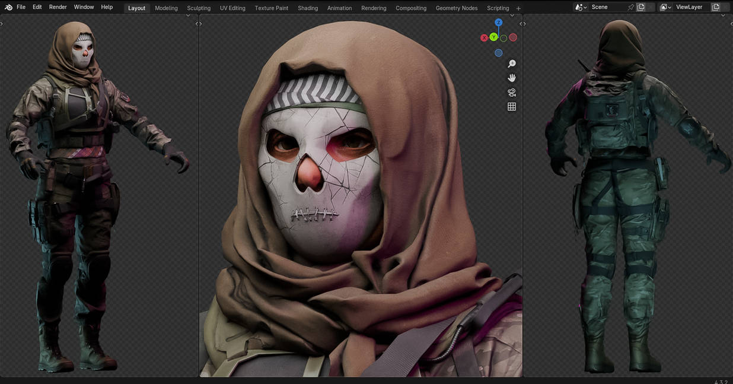Open the Blender logo app menu

pyautogui.click(x=8, y=7)
